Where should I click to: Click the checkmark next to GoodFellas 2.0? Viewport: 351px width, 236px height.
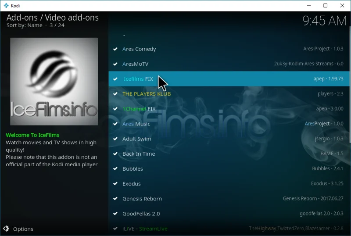coord(115,214)
